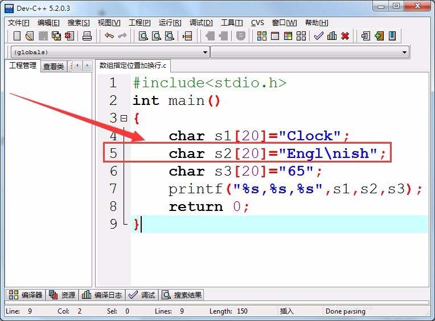This screenshot has height=321, width=435.
Task: Click the second magnifier Replace icon
Action: [x=157, y=36]
